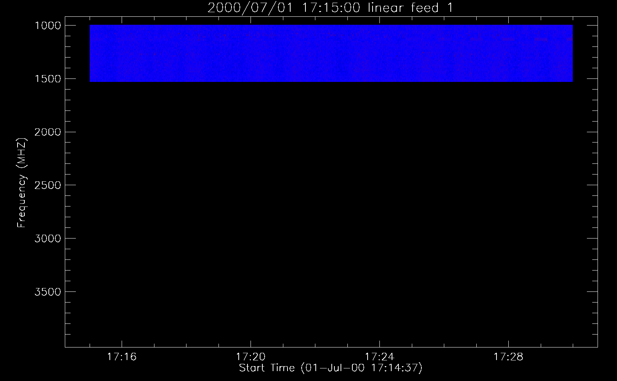
Task: Click the 3500 frequency tick label
Action: [48, 292]
